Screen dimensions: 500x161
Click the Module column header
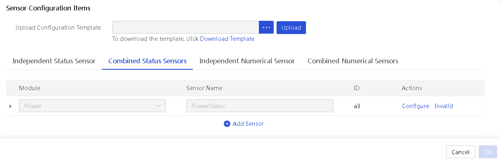coord(29,88)
